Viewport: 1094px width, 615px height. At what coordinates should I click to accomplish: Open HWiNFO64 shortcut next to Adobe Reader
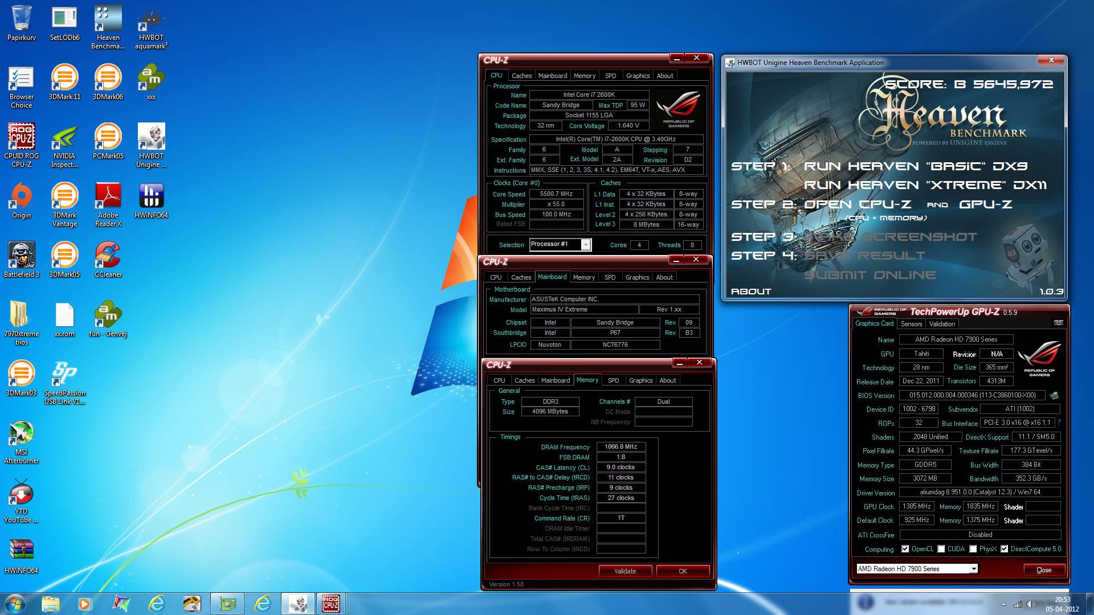coord(151,200)
